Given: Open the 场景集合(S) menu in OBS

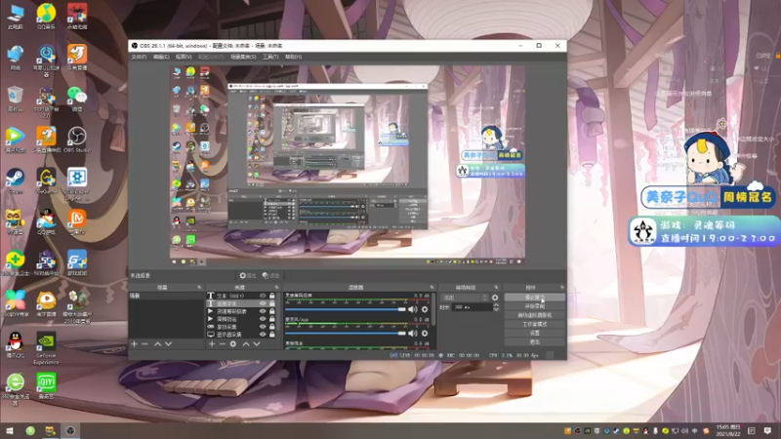Looking at the screenshot, I should [x=243, y=57].
